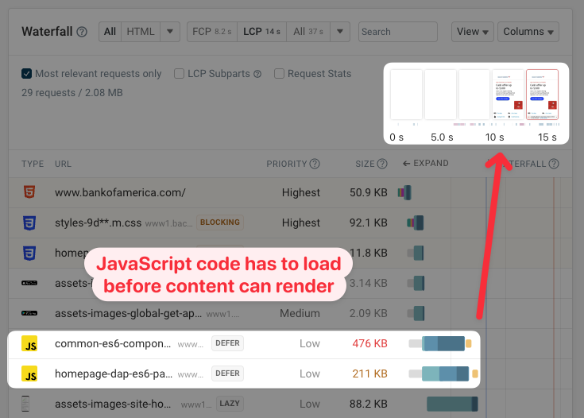Click the JS icon for common-es6-compon...

29,343
